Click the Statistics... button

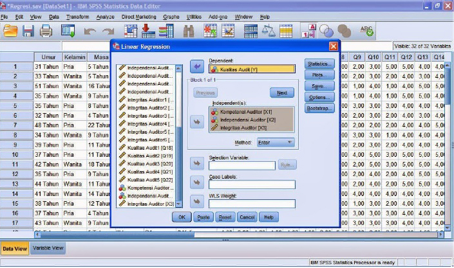point(319,64)
